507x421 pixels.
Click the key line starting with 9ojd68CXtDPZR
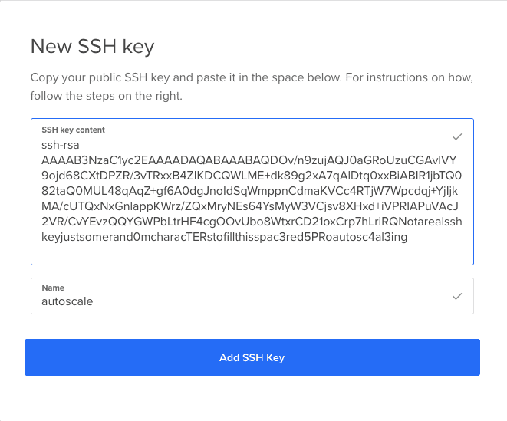pyautogui.click(x=252, y=176)
